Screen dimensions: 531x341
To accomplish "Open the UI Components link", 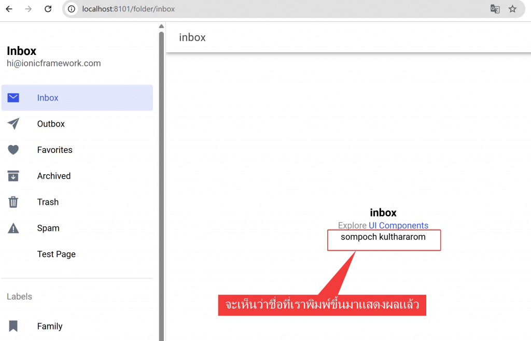I will coord(398,225).
